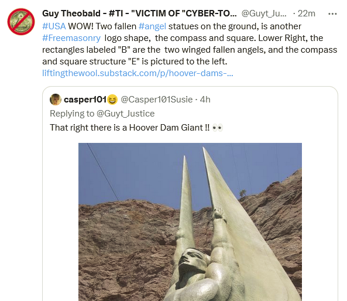Click the Guy Theobald display name
The height and width of the screenshot is (301, 347).
pos(139,13)
